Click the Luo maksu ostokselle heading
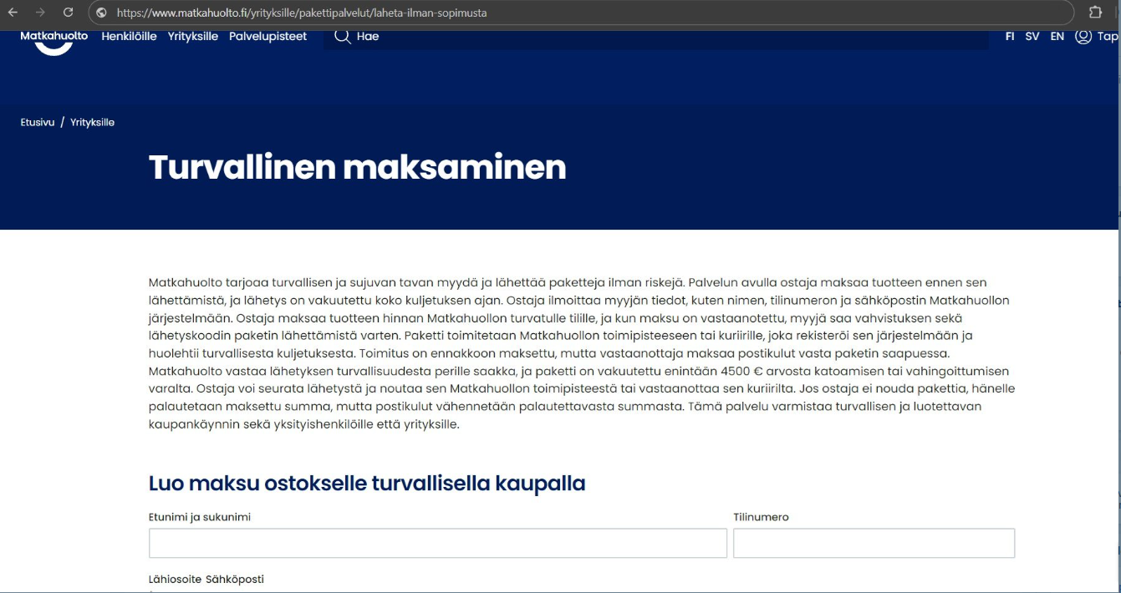Screen dimensions: 1121x593 coord(367,484)
